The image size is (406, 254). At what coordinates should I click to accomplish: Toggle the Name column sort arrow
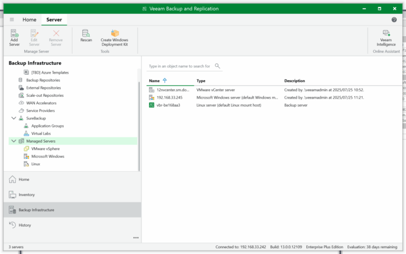165,81
